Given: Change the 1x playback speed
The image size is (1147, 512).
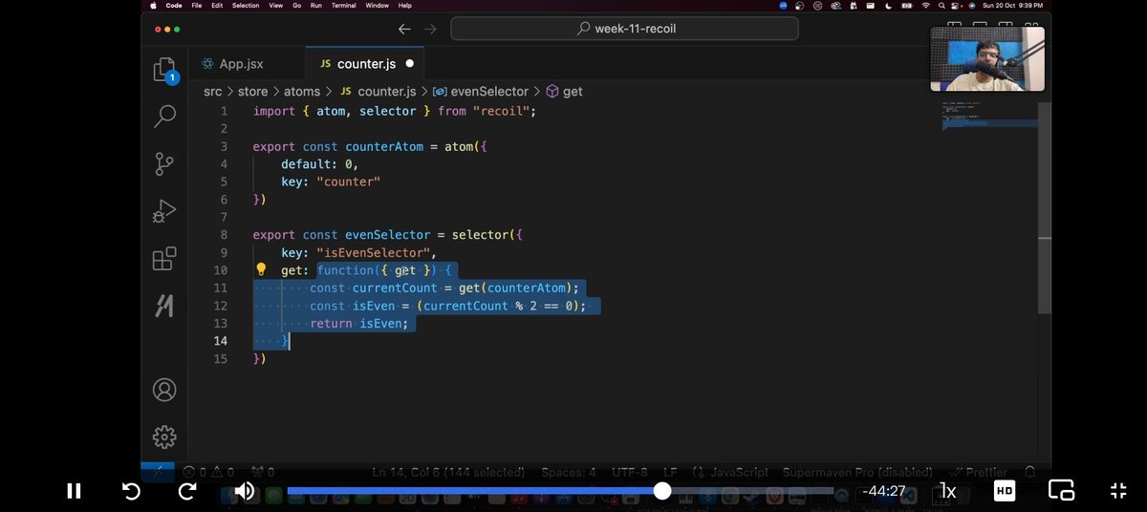Looking at the screenshot, I should tap(947, 491).
